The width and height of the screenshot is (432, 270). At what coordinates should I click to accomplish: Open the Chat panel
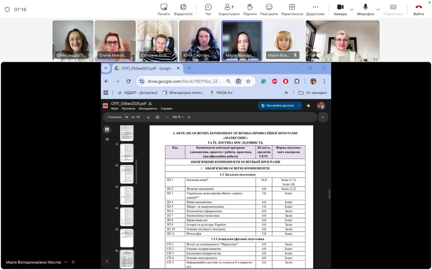tap(208, 9)
